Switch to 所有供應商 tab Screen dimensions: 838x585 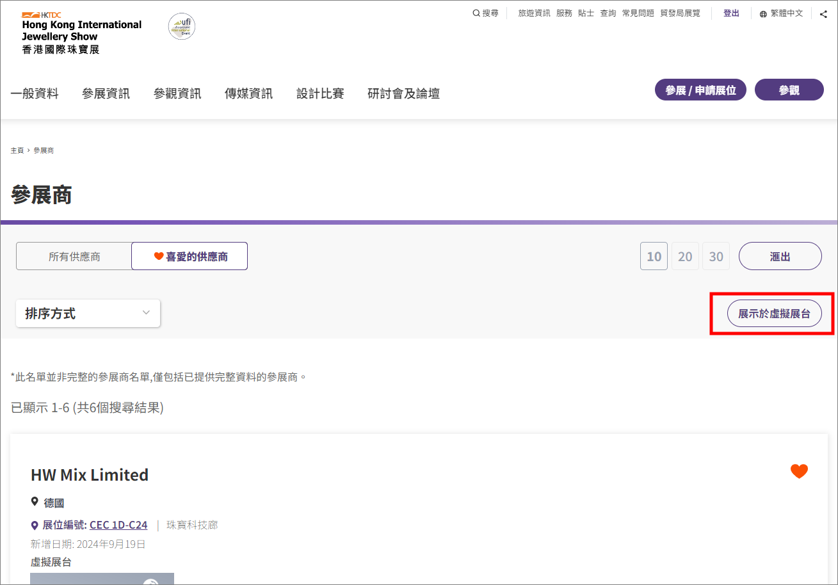tap(74, 257)
